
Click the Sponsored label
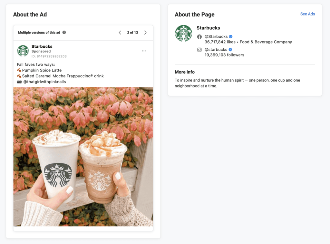point(41,51)
